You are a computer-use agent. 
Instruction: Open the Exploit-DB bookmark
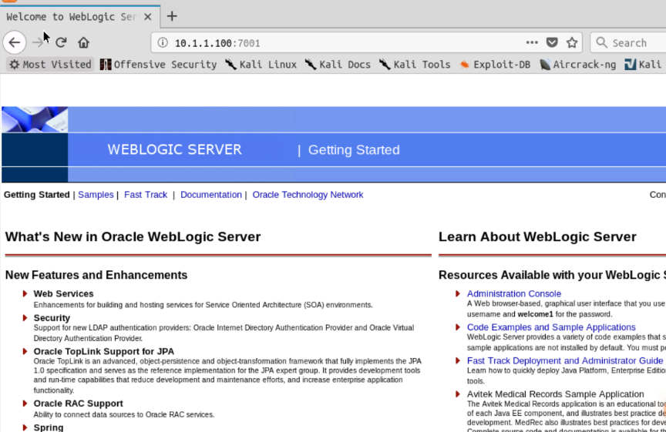click(x=495, y=65)
